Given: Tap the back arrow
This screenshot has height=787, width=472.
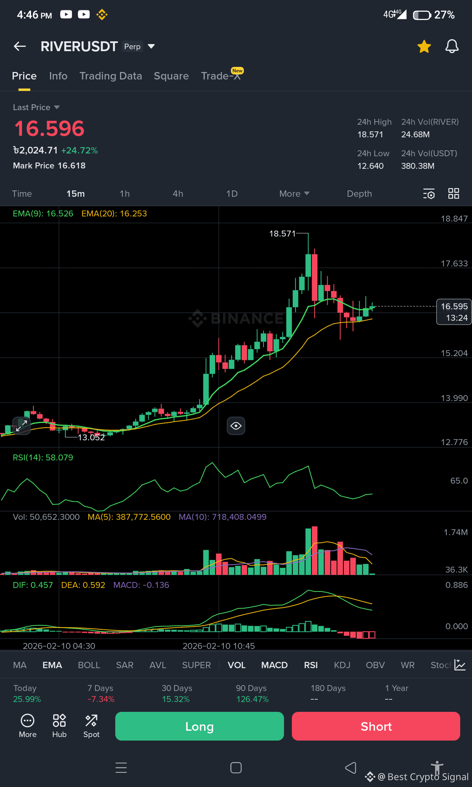Looking at the screenshot, I should 20,46.
